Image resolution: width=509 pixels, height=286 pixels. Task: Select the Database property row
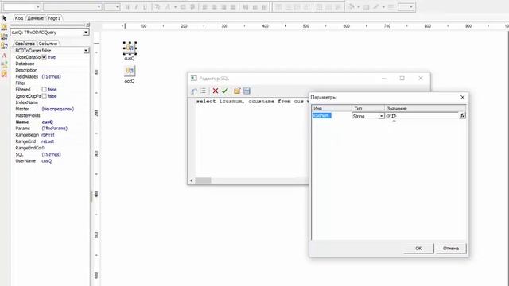click(x=50, y=64)
